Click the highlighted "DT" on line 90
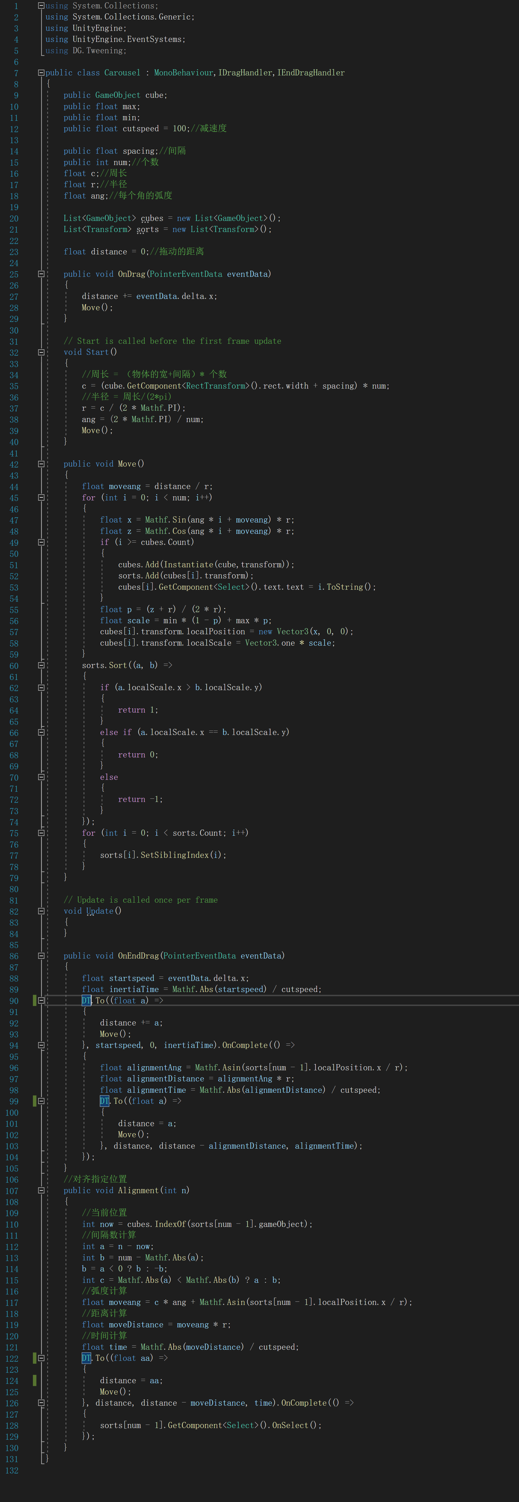 (x=86, y=1001)
